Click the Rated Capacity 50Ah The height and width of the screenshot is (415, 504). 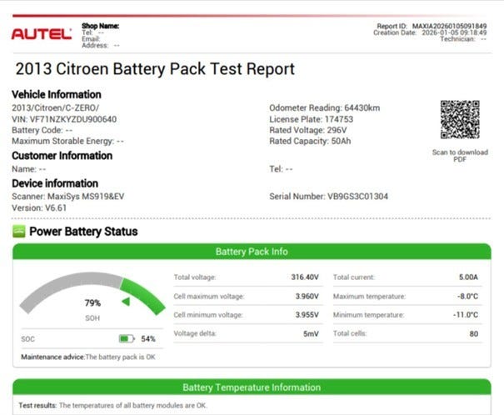pos(310,141)
